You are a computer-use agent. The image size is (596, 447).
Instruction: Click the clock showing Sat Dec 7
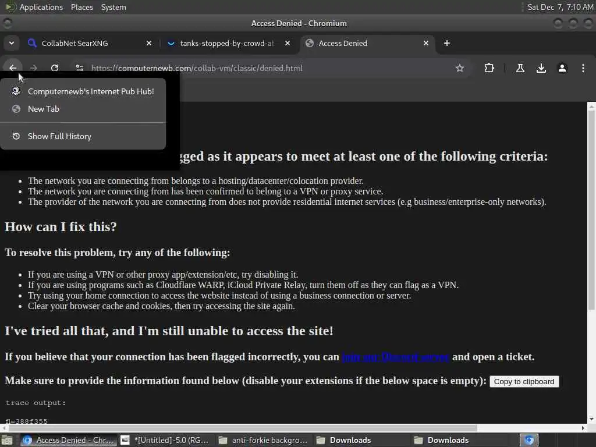point(560,7)
